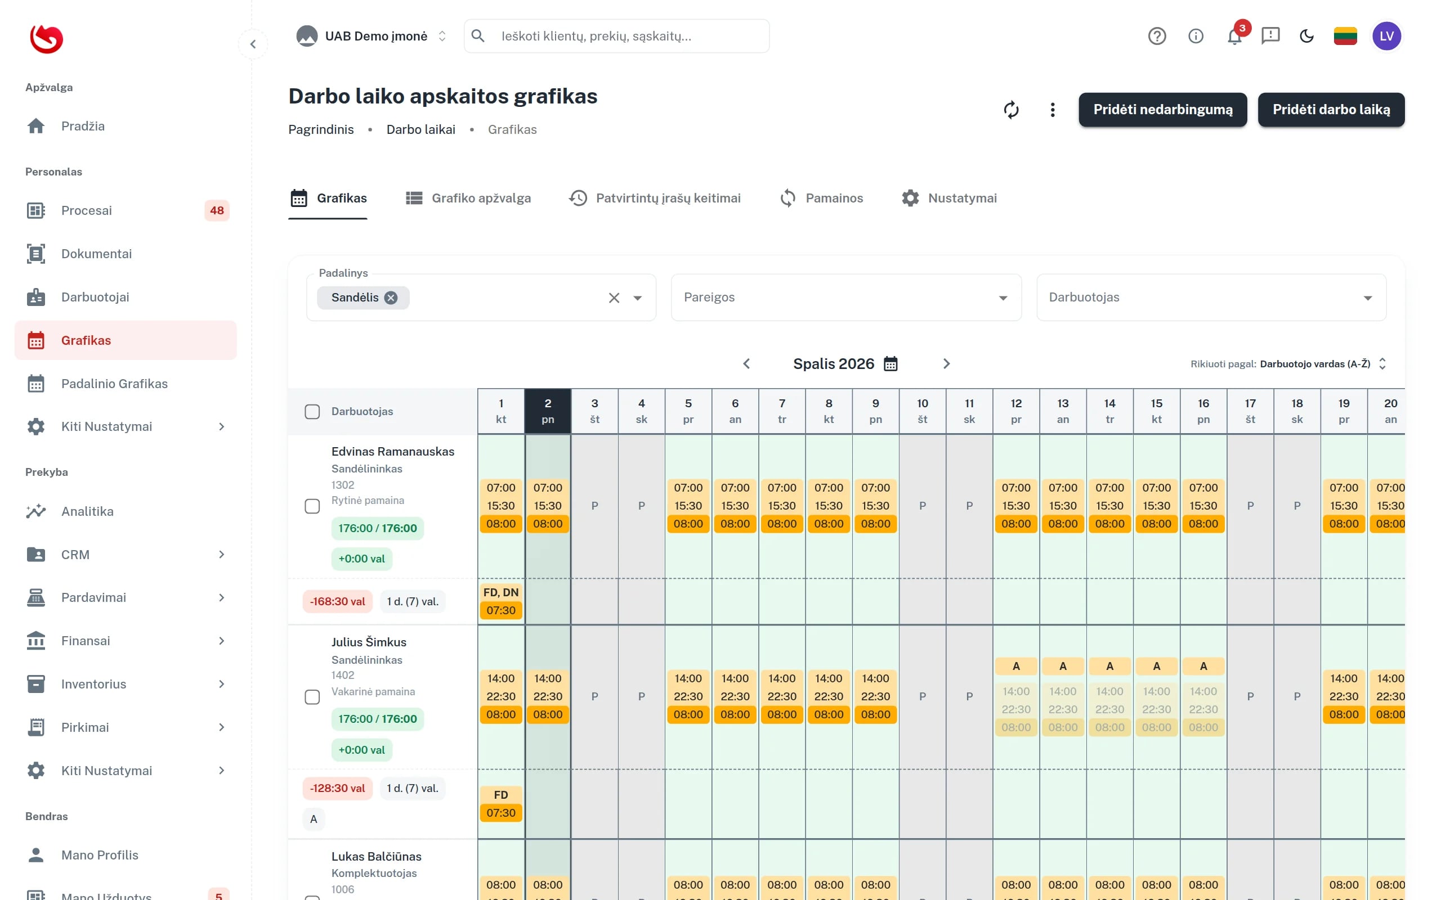The height and width of the screenshot is (900, 1441).
Task: Refresh the schedule with the sync icon
Action: [x=1011, y=110]
